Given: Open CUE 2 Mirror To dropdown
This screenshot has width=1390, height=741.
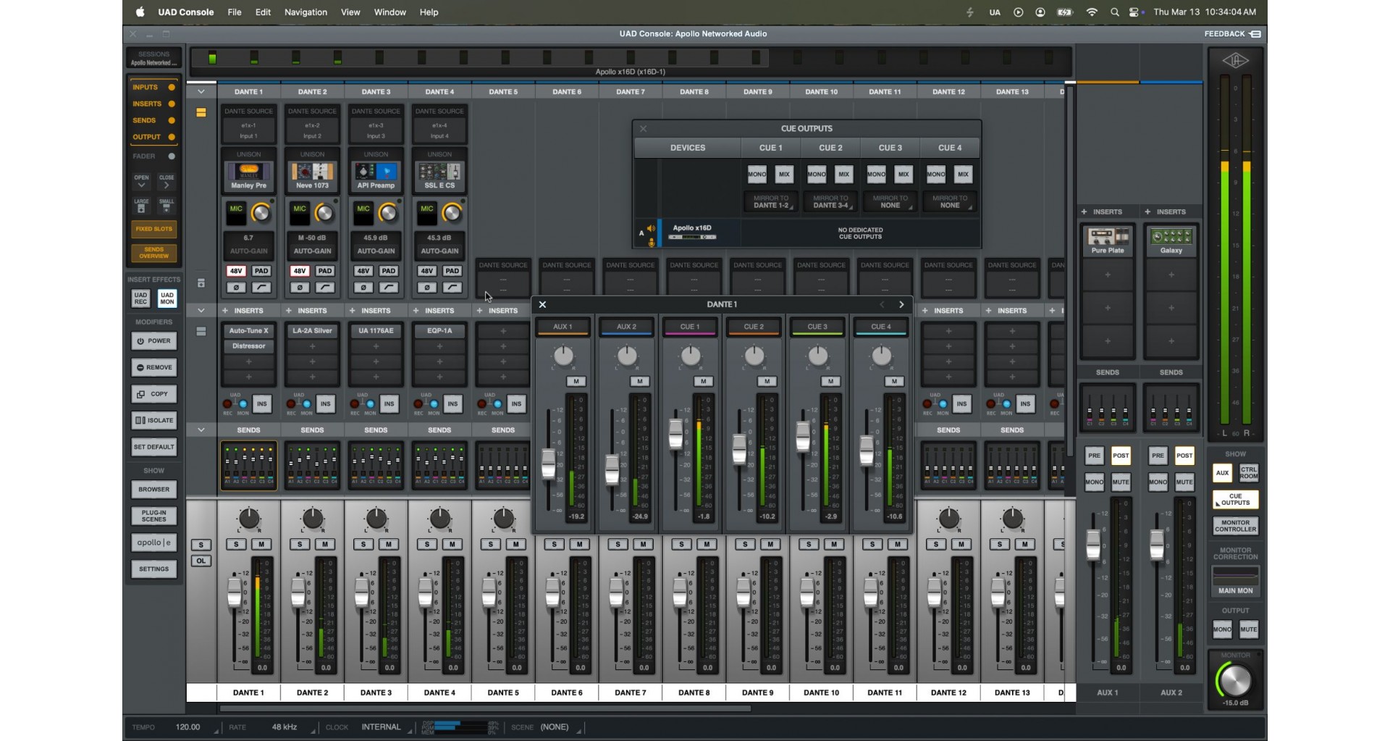Looking at the screenshot, I should click(x=830, y=202).
